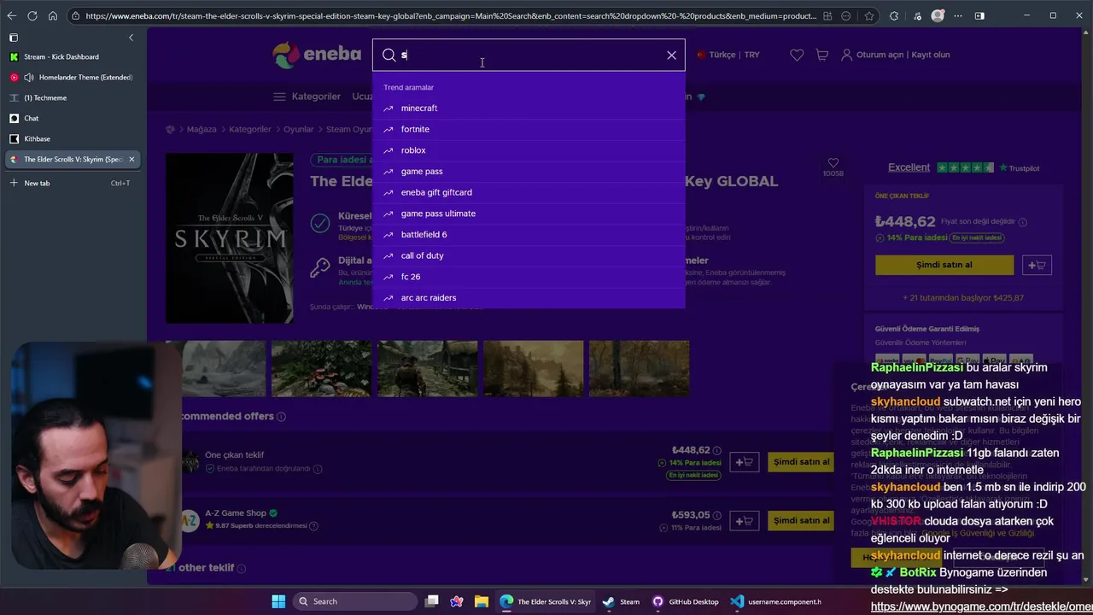Select trending search game pass

(x=529, y=172)
